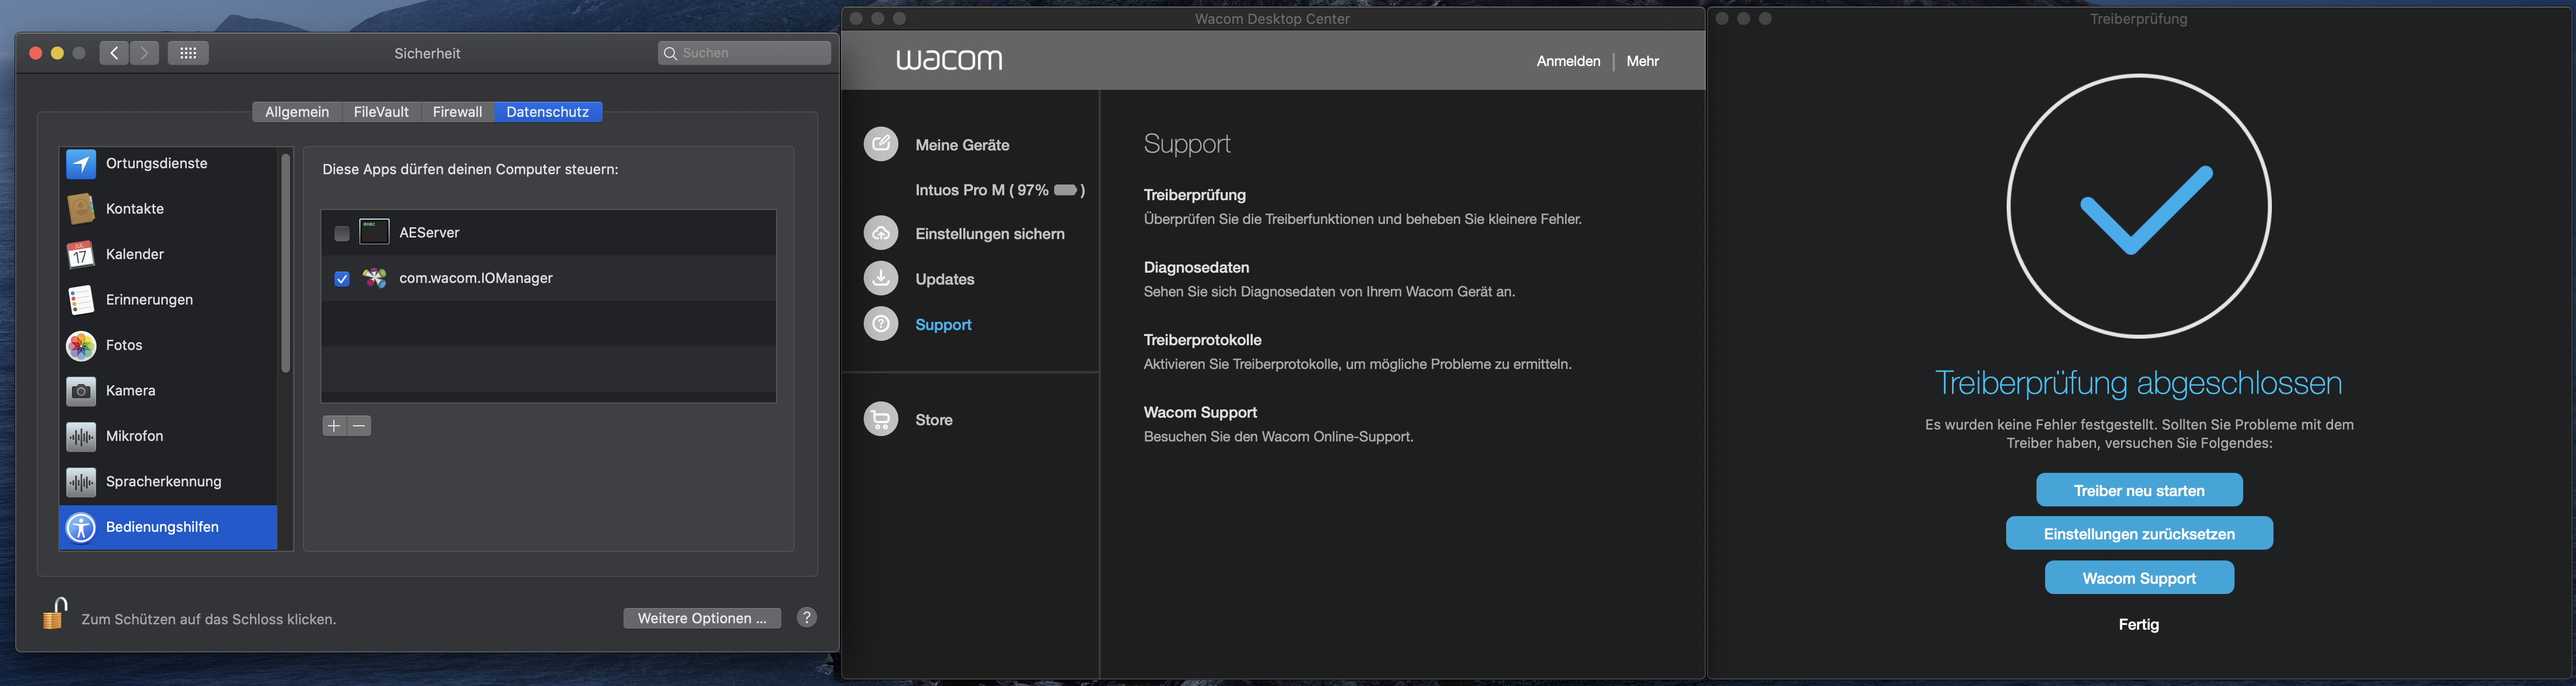Open Einstellungen sichern cloud icon
Image resolution: width=2576 pixels, height=686 pixels.
(880, 233)
